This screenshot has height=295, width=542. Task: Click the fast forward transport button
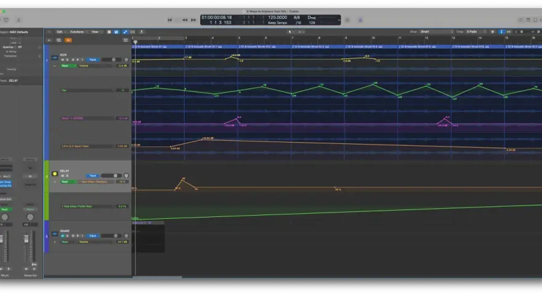193,20
